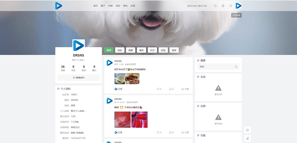The height and width of the screenshot is (143, 297).
Task: Share the watermelon post
Action: 185,132
